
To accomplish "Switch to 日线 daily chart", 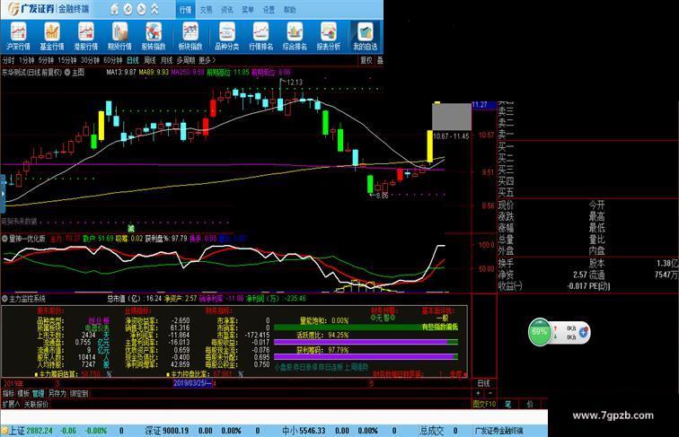I will pos(133,61).
